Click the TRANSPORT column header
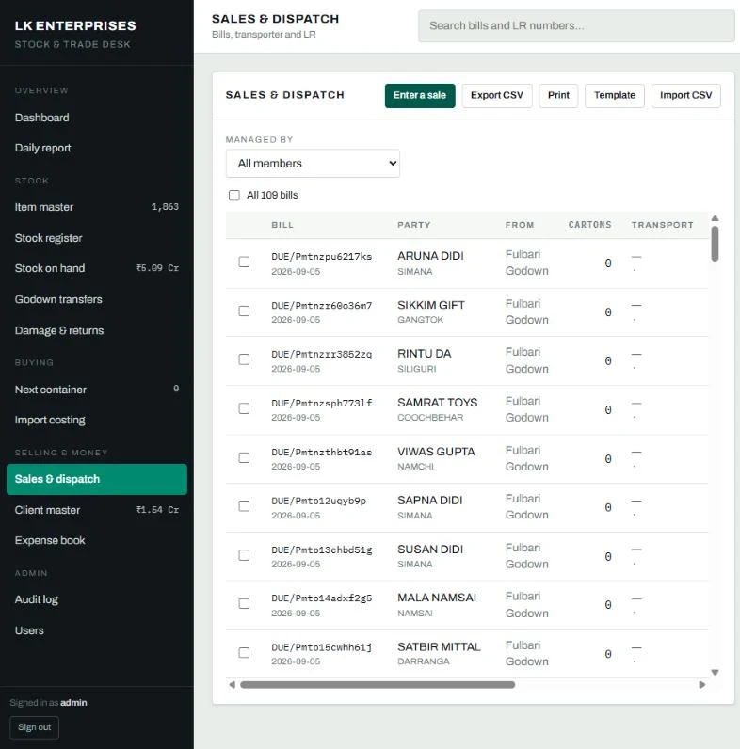 point(662,225)
